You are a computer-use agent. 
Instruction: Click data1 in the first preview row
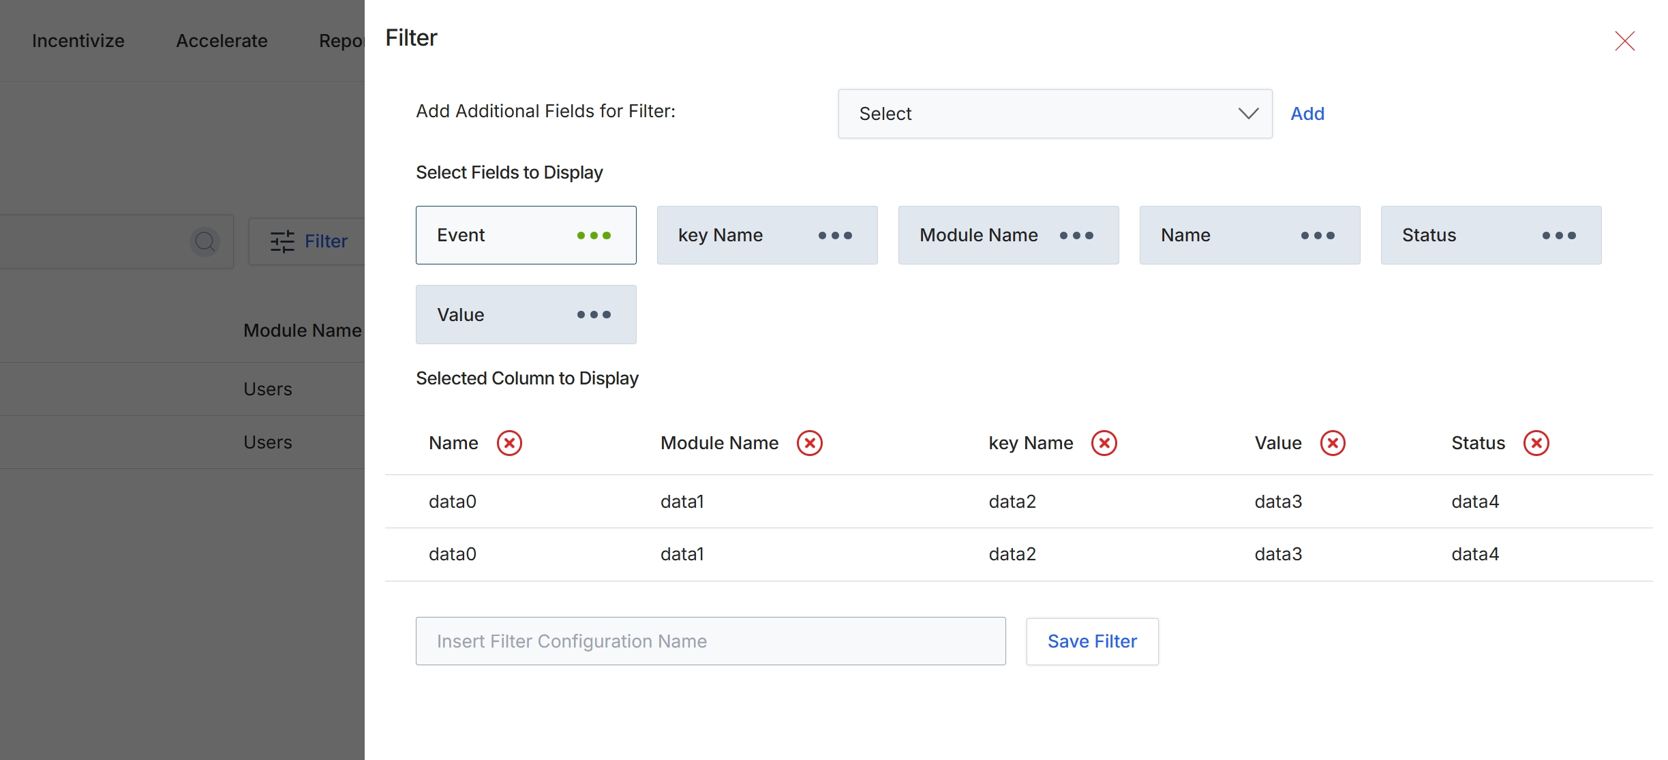click(682, 502)
